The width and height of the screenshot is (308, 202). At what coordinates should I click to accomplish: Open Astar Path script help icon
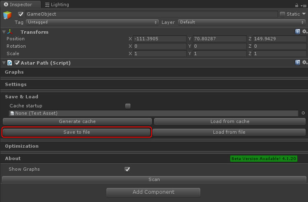click(x=297, y=63)
